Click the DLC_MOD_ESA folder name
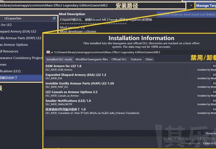The image size is (216, 149). pyautogui.click(x=54, y=78)
